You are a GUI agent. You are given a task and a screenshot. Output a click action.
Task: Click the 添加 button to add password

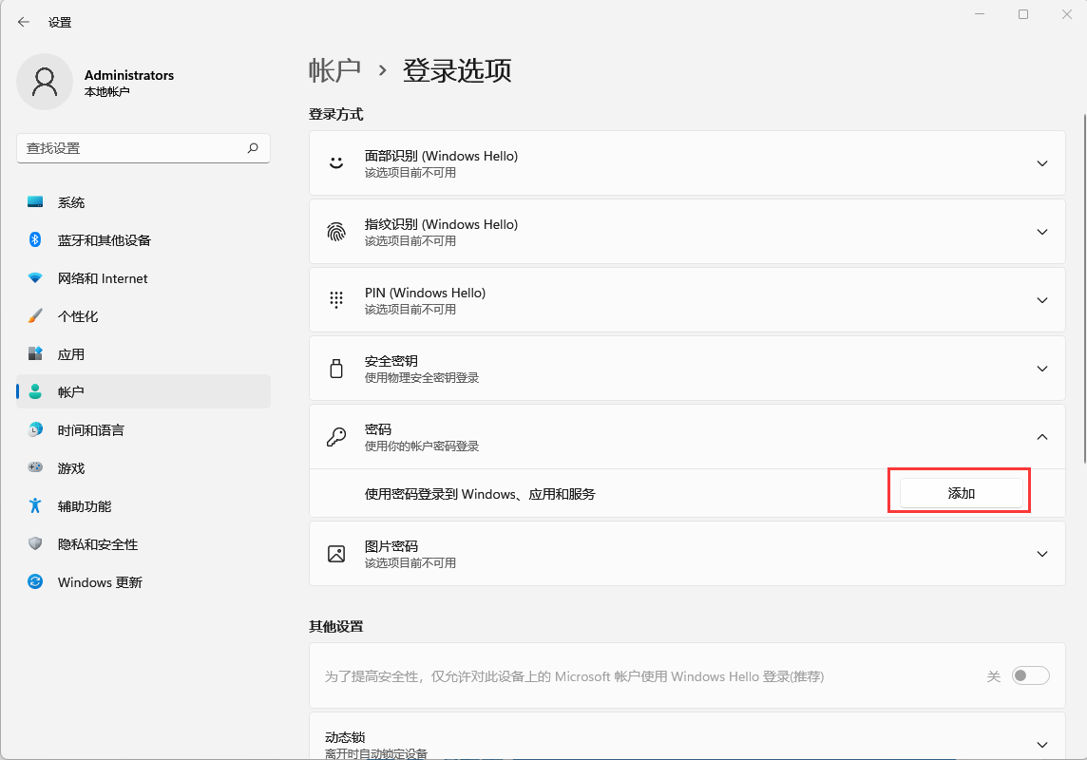(959, 491)
